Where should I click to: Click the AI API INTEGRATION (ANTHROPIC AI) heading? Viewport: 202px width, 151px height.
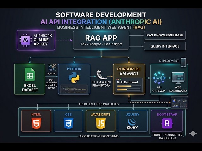tap(101, 22)
